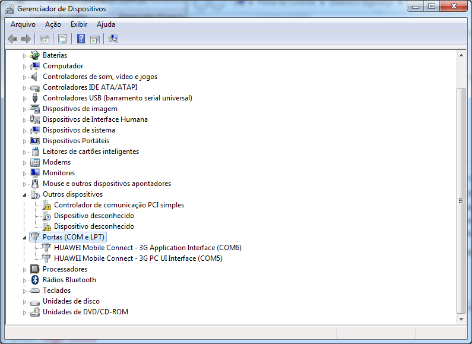This screenshot has height=344, width=472.
Task: Minimize the Gerenciador de Dispositivos window
Action: (x=416, y=6)
